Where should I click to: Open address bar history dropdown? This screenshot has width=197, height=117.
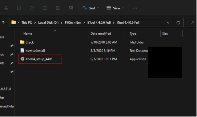tap(168, 23)
